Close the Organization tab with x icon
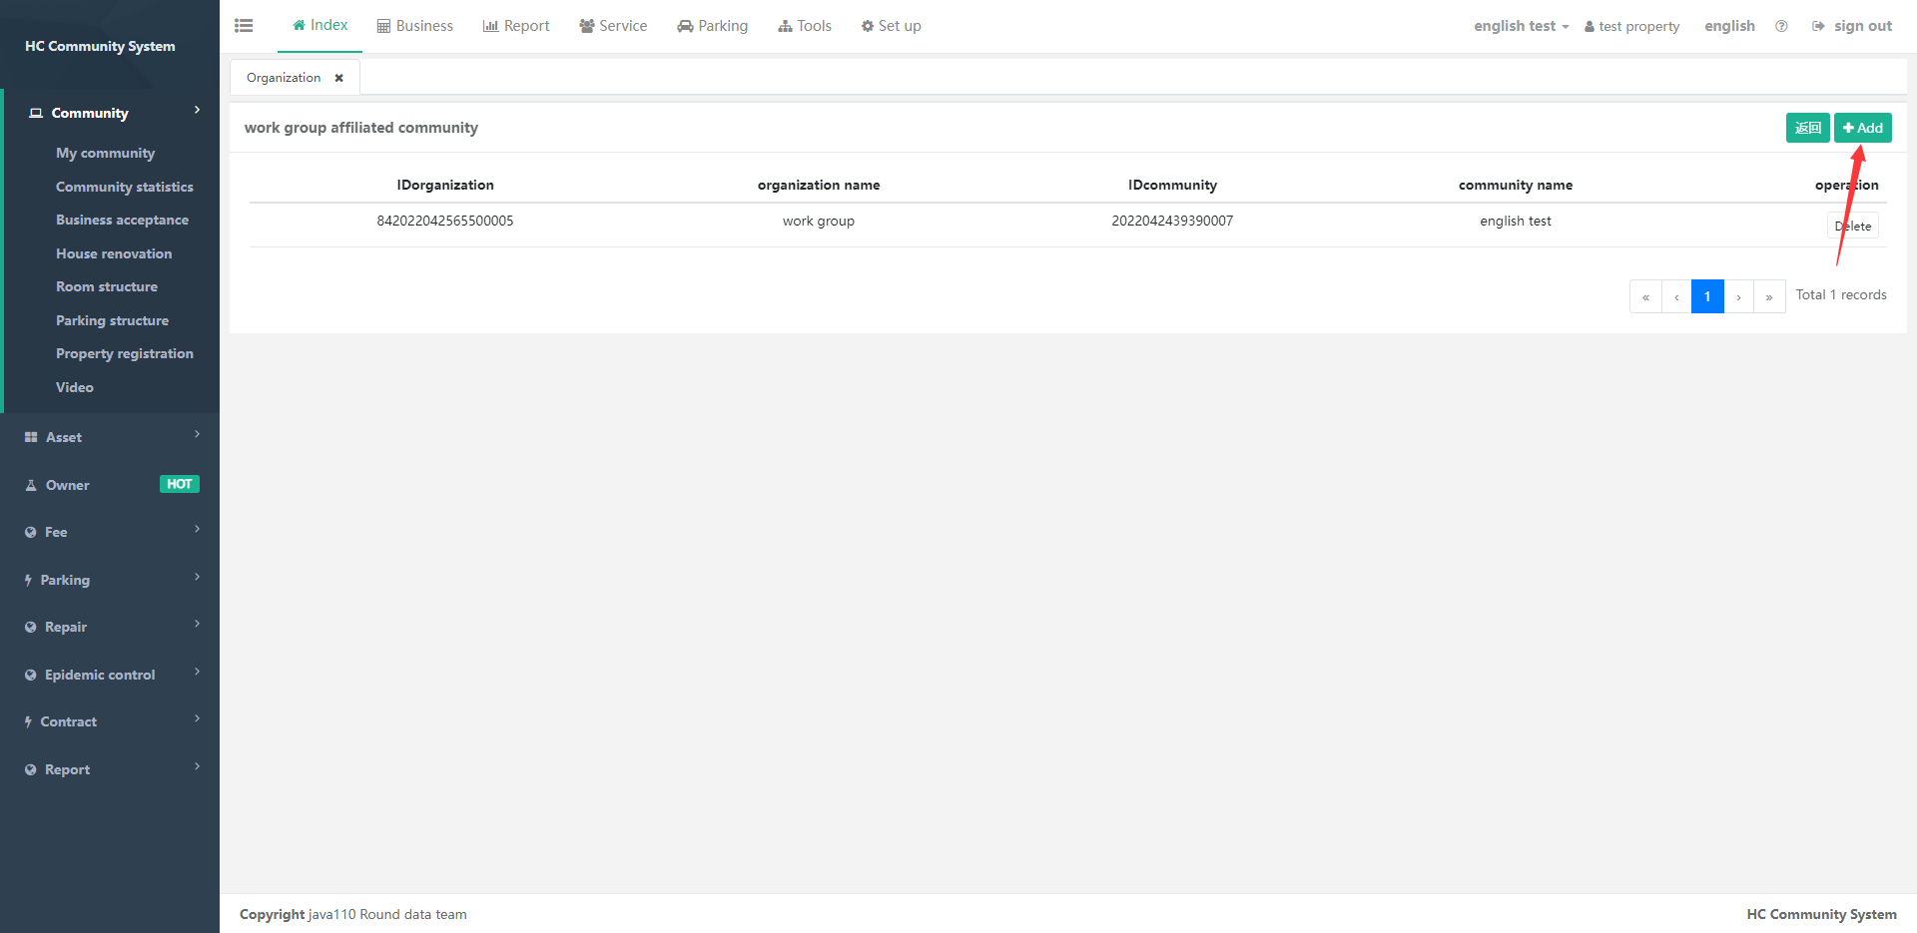Image resolution: width=1917 pixels, height=933 pixels. click(x=339, y=78)
